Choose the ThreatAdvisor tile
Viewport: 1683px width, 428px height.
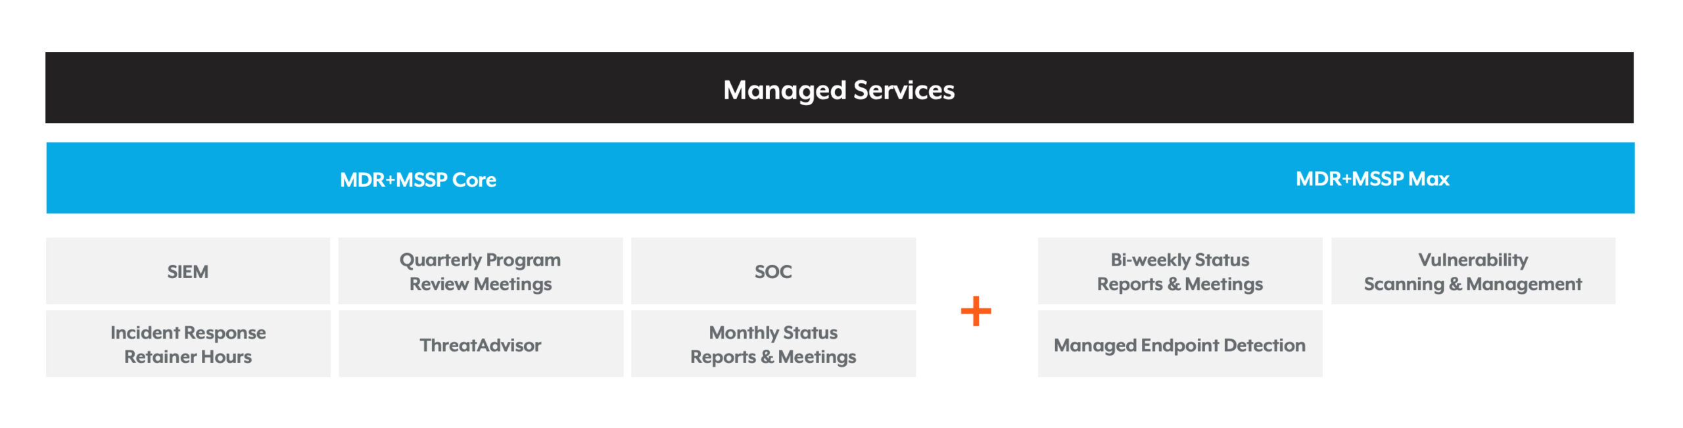click(x=481, y=344)
